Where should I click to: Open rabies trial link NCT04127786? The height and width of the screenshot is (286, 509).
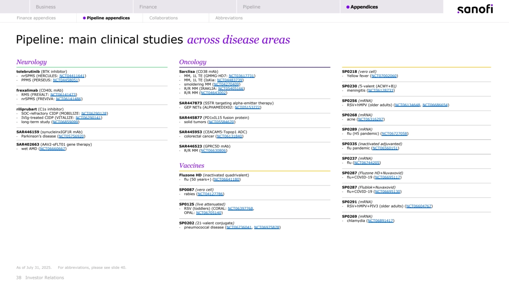tap(210, 194)
